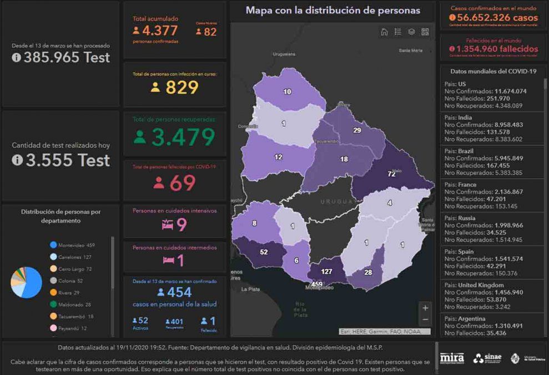Click info icon beside 385.965 Test
549x375 pixels.
[x=17, y=58]
